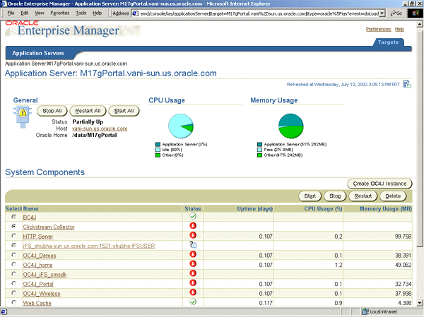Click the traffic light warning status icon
The height and width of the screenshot is (317, 424).
pyautogui.click(x=23, y=116)
